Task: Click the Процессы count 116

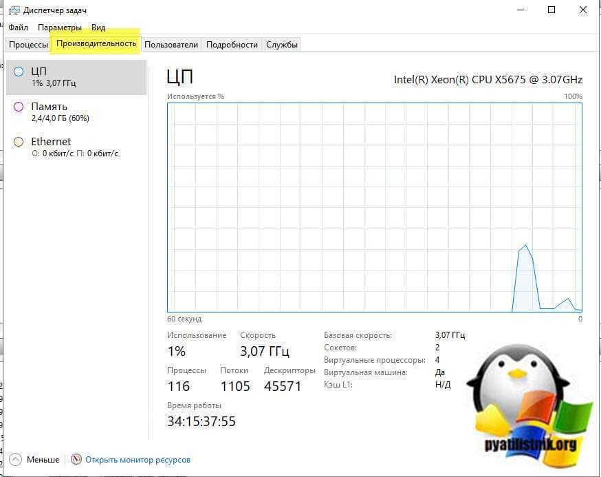Action: [x=179, y=386]
